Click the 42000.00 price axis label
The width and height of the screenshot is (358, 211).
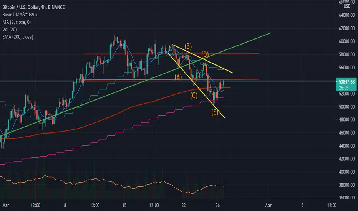click(346, 159)
